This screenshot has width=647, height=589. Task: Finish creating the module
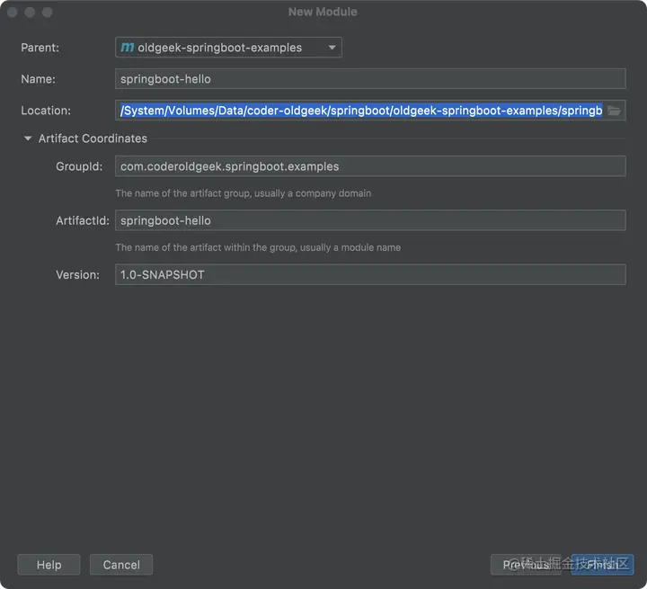(x=602, y=565)
